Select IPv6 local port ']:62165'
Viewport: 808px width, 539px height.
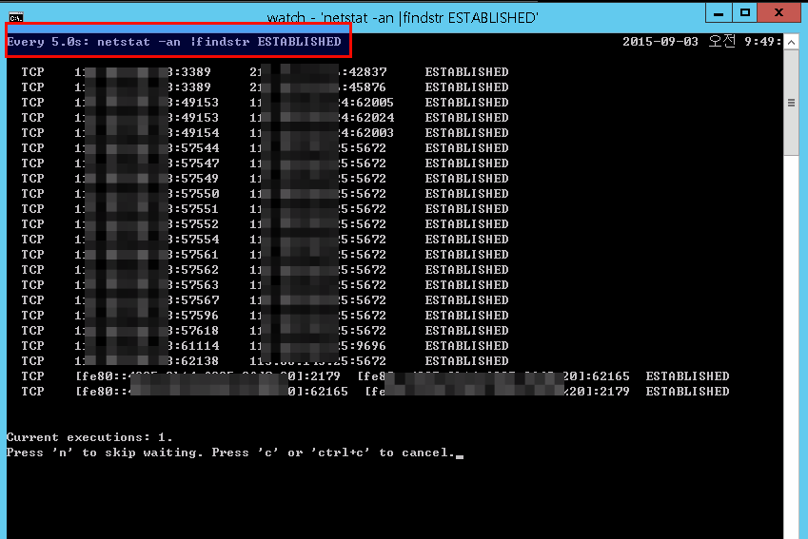click(322, 392)
